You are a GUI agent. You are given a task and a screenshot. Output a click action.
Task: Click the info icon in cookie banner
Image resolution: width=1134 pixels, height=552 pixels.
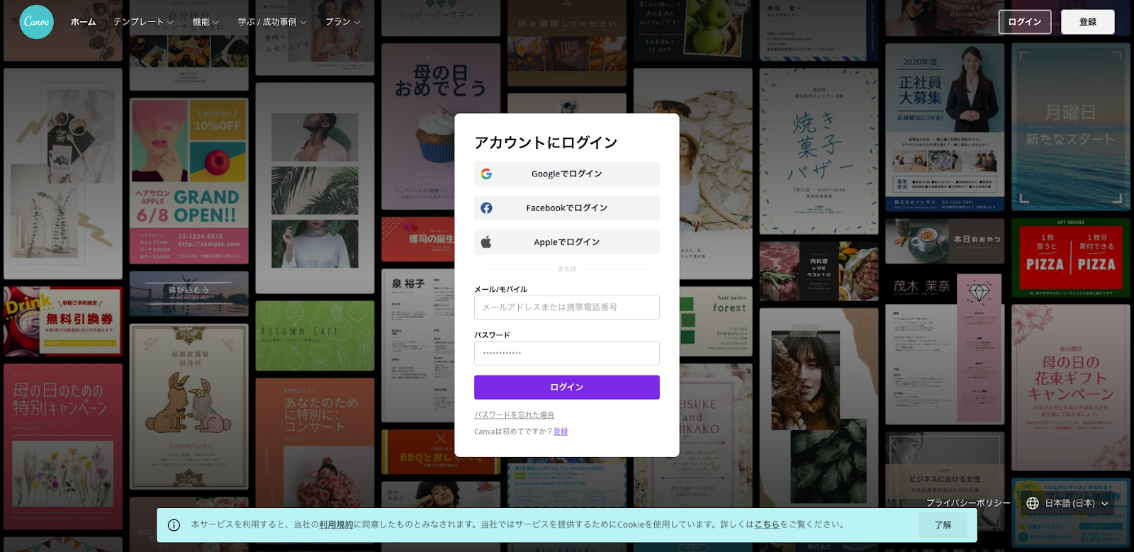coord(174,525)
